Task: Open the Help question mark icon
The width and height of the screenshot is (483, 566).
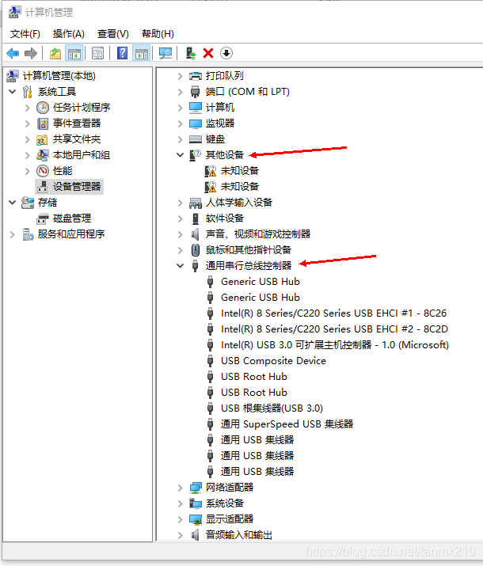Action: pos(123,53)
